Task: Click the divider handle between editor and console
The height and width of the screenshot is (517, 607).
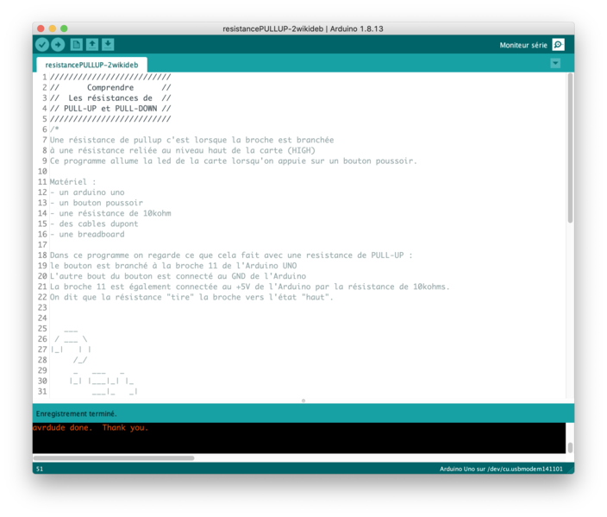Action: (303, 400)
